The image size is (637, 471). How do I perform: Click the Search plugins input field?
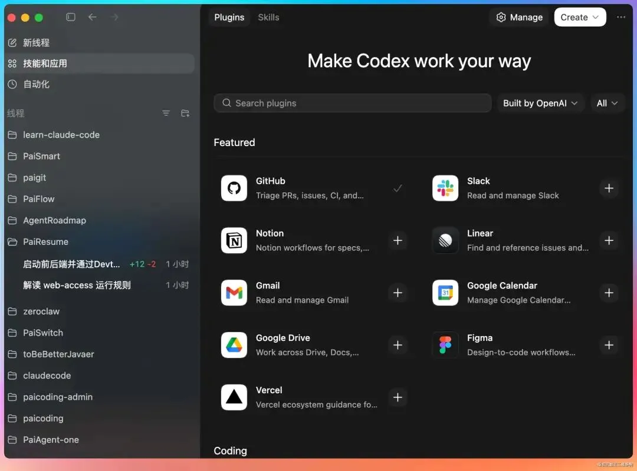click(x=352, y=103)
